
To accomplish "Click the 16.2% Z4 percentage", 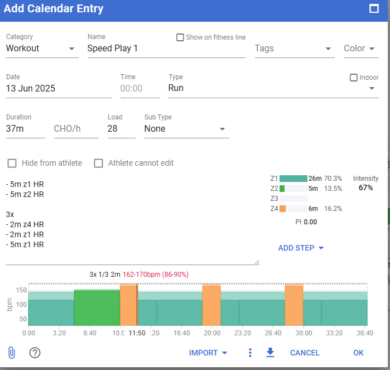I will pos(333,209).
